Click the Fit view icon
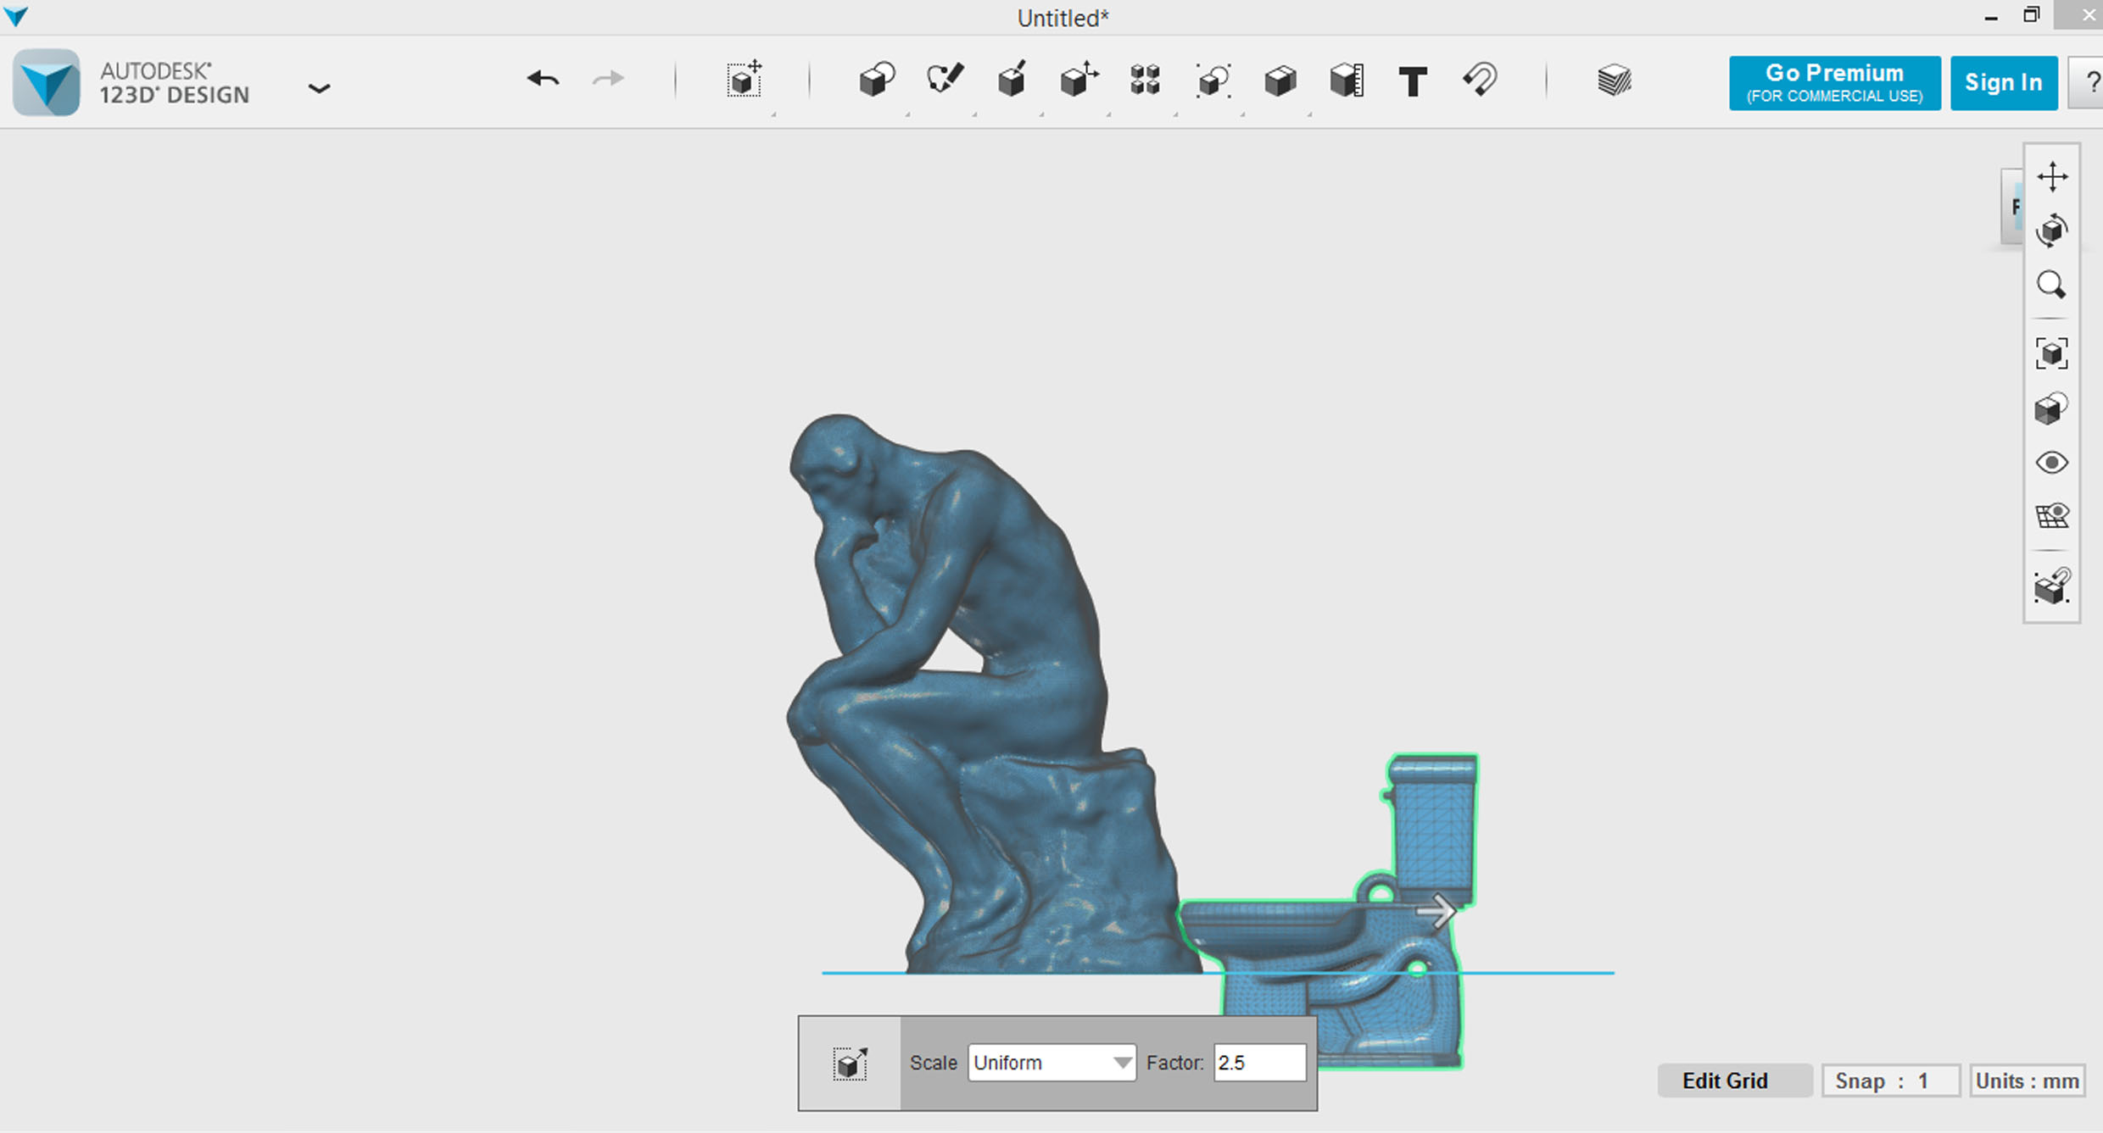 (x=2052, y=353)
